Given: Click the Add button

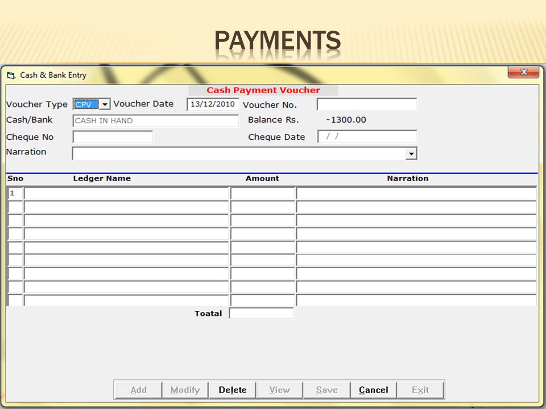Looking at the screenshot, I should pyautogui.click(x=138, y=390).
